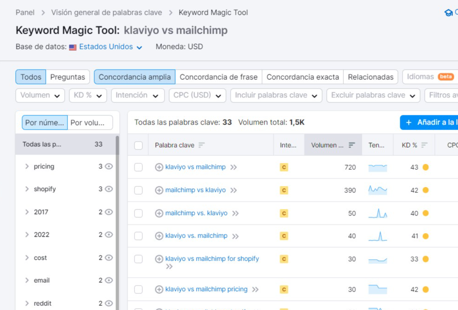Switch group sorting to Por volumen
The width and height of the screenshot is (458, 310).
coord(90,123)
